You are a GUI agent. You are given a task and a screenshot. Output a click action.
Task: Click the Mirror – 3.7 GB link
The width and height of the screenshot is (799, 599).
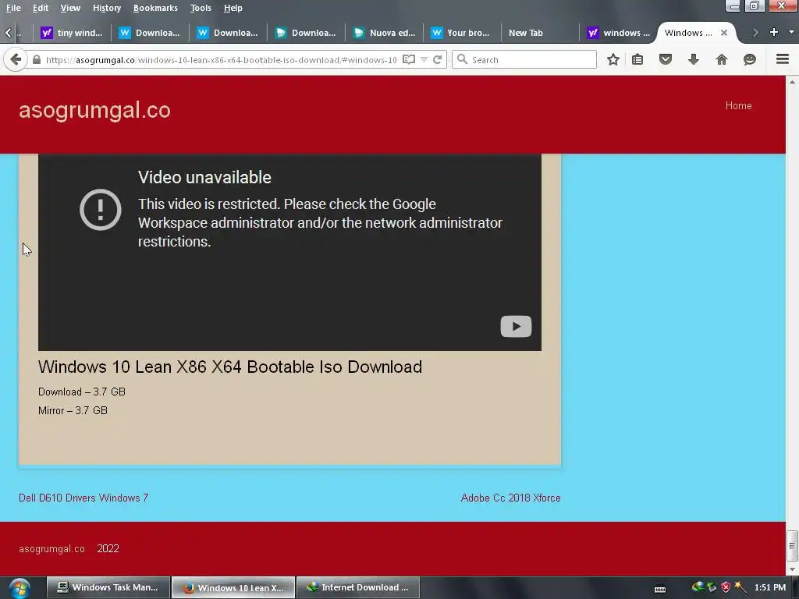(73, 410)
